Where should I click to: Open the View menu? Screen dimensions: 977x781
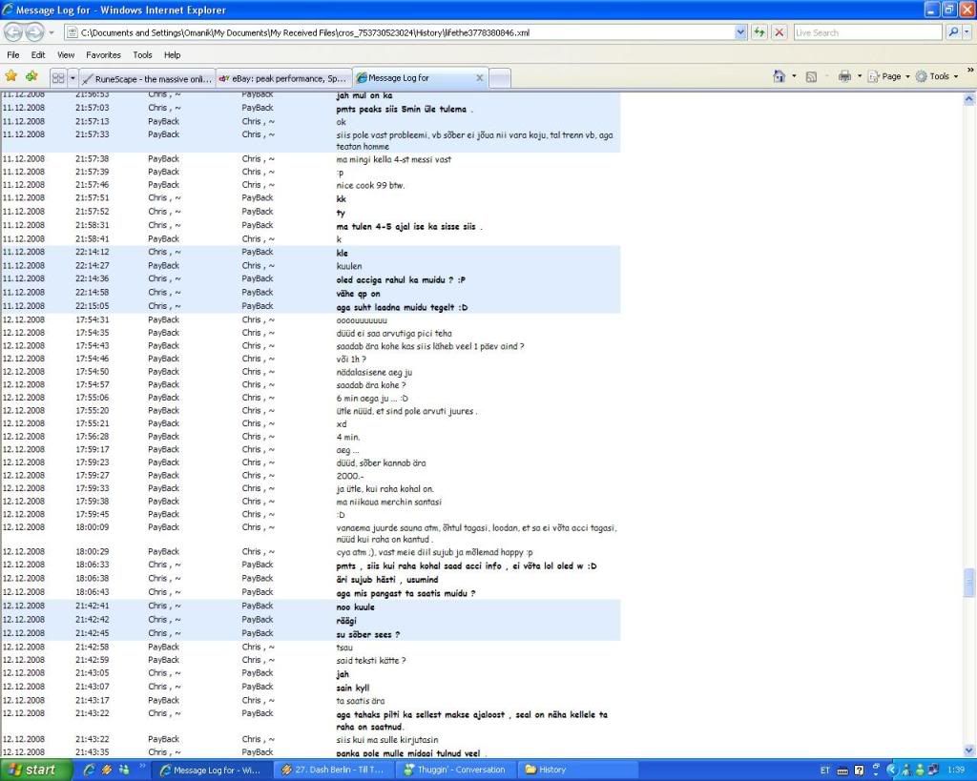[66, 55]
